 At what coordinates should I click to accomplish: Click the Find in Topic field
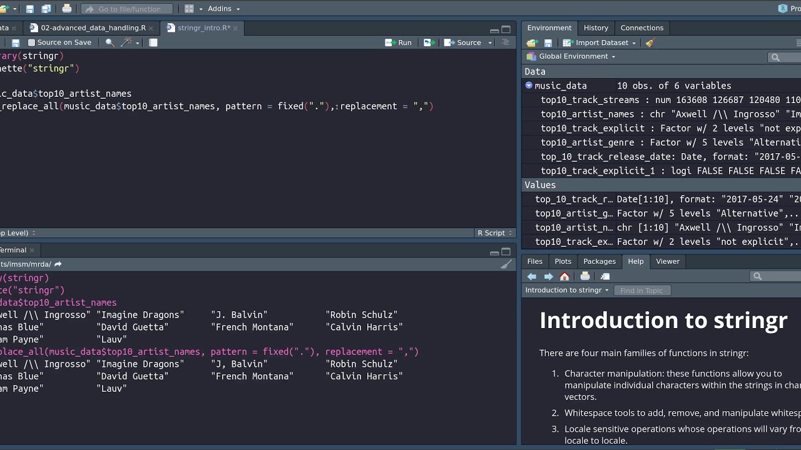click(x=641, y=290)
